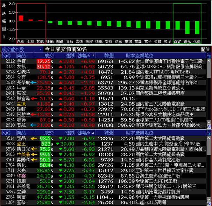Click the 鋼鐵 sector label under chart
The height and width of the screenshot is (206, 212).
pyautogui.click(x=60, y=41)
